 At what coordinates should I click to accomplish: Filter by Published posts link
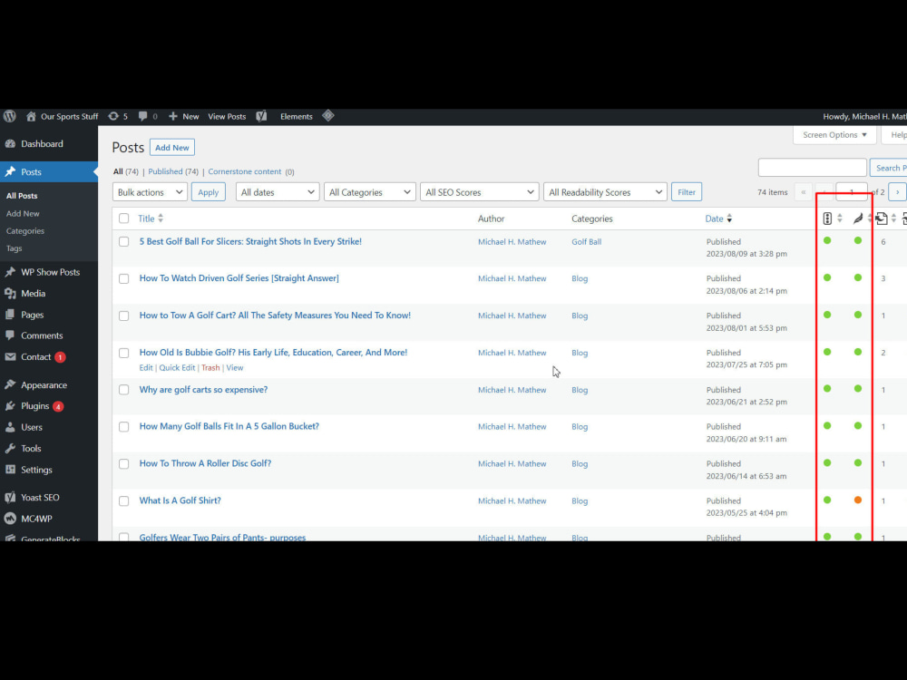point(165,171)
